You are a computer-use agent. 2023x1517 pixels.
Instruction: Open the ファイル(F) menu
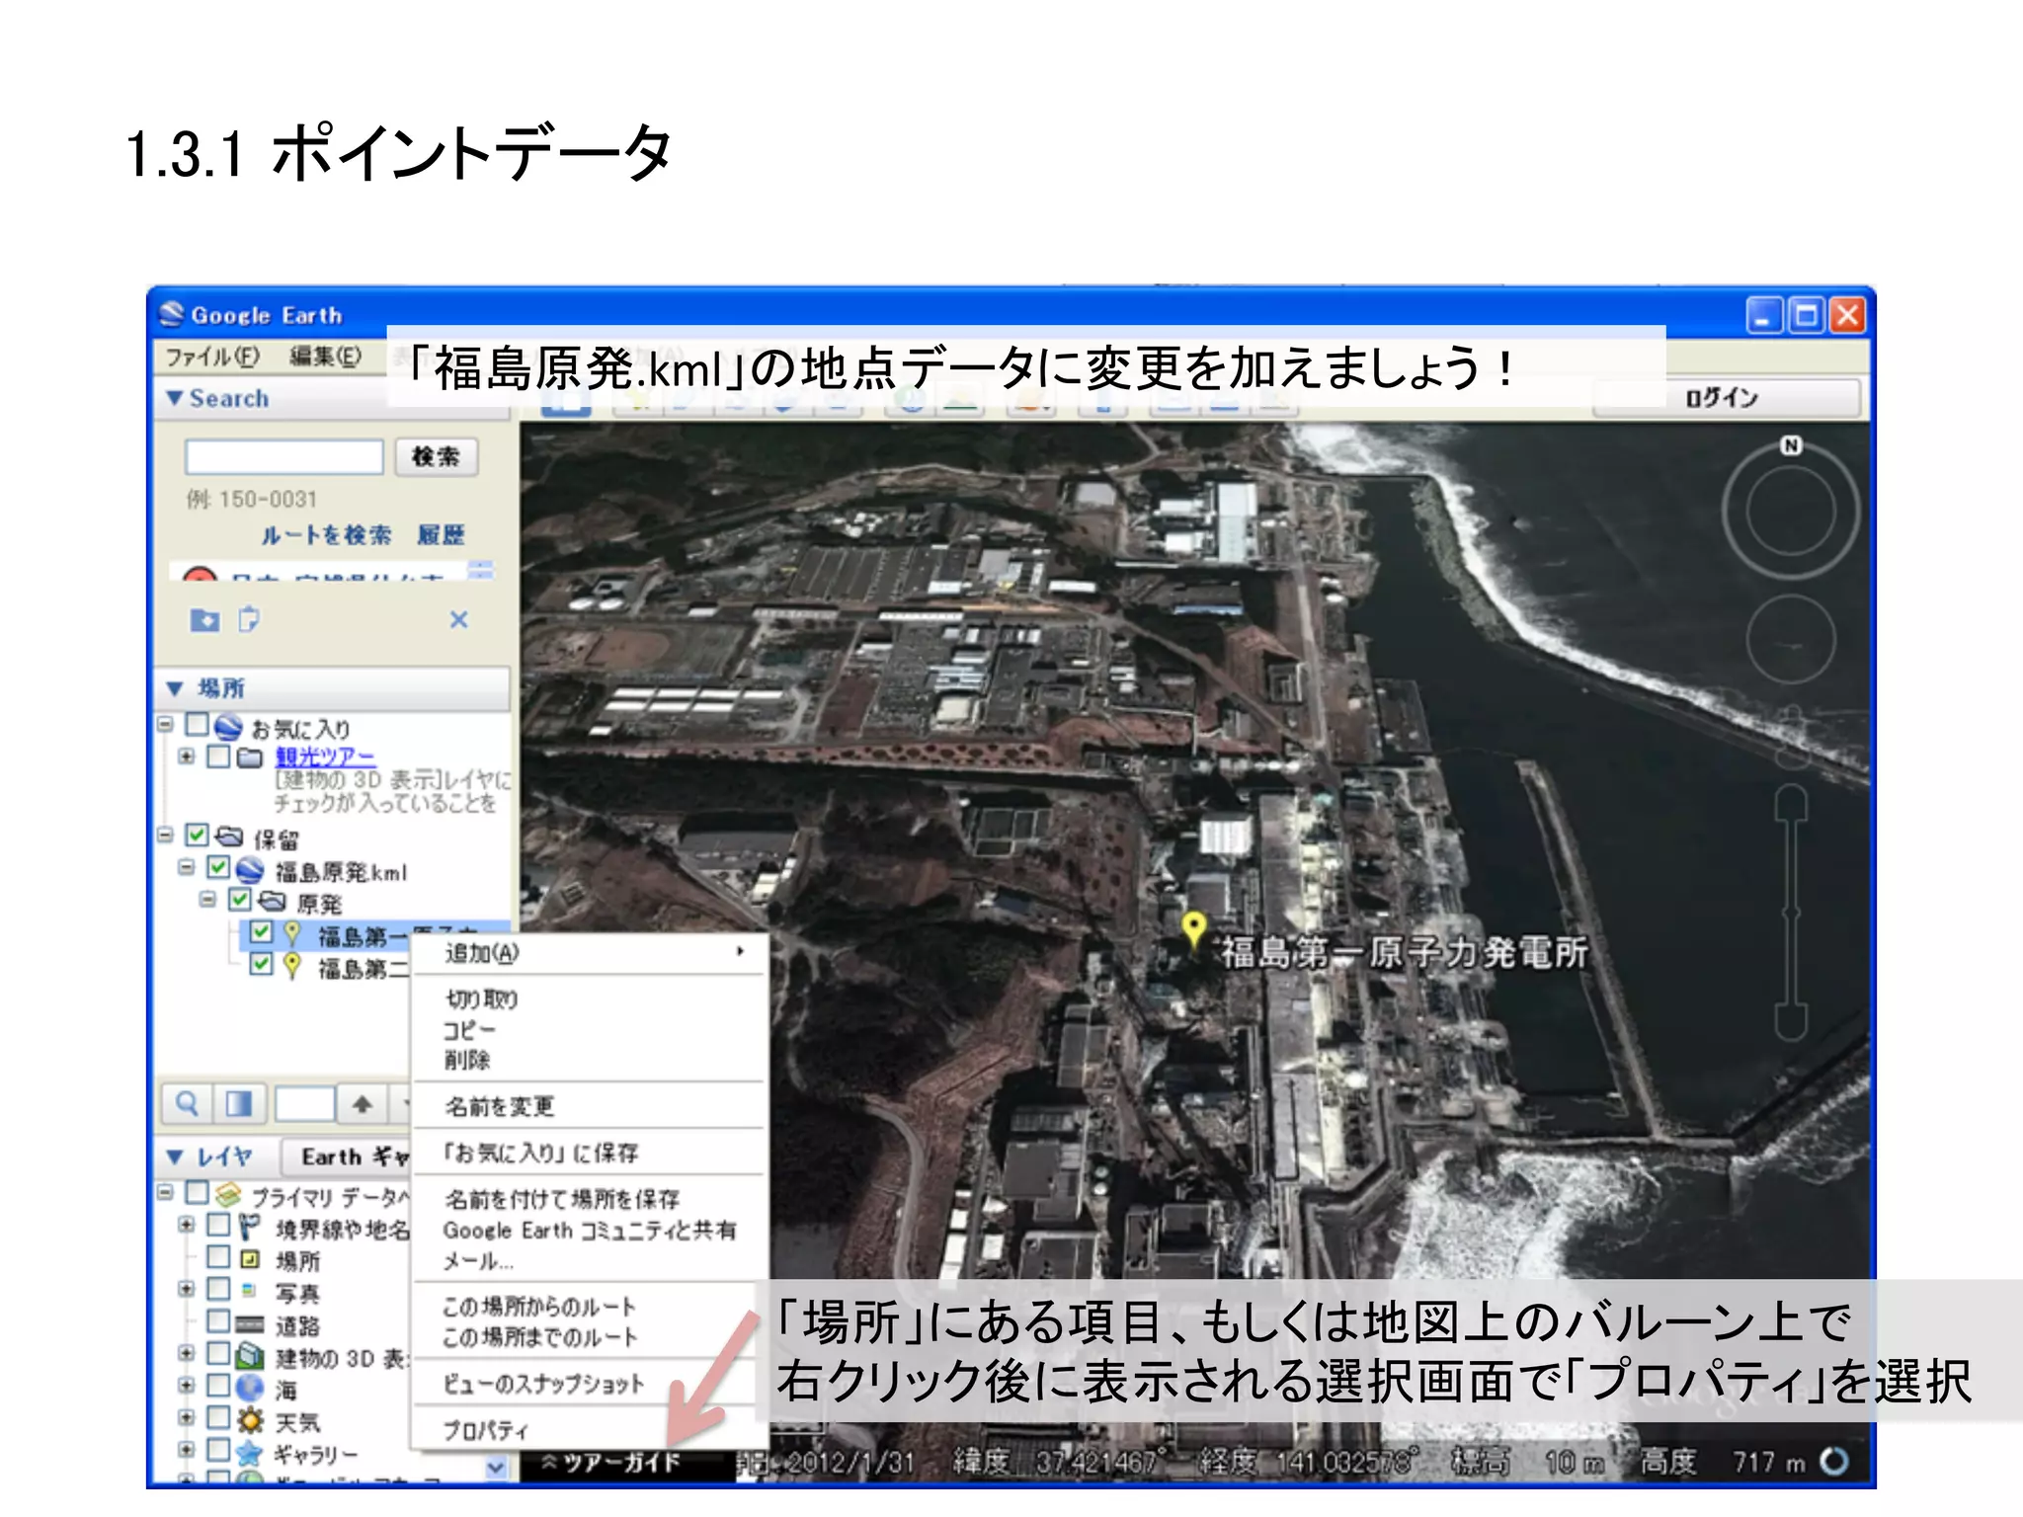[211, 357]
